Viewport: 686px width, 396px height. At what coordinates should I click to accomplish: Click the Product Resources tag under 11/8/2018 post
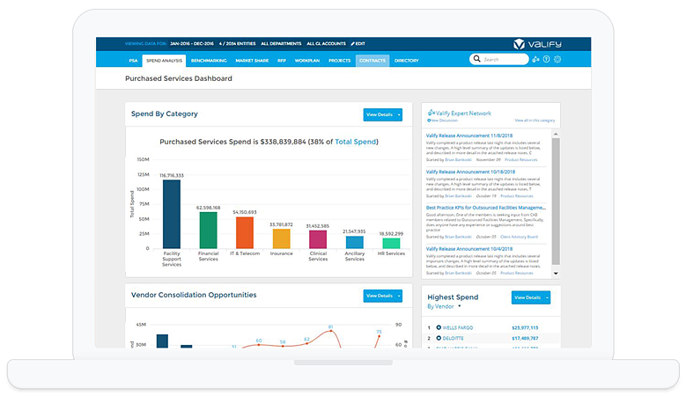(x=521, y=160)
